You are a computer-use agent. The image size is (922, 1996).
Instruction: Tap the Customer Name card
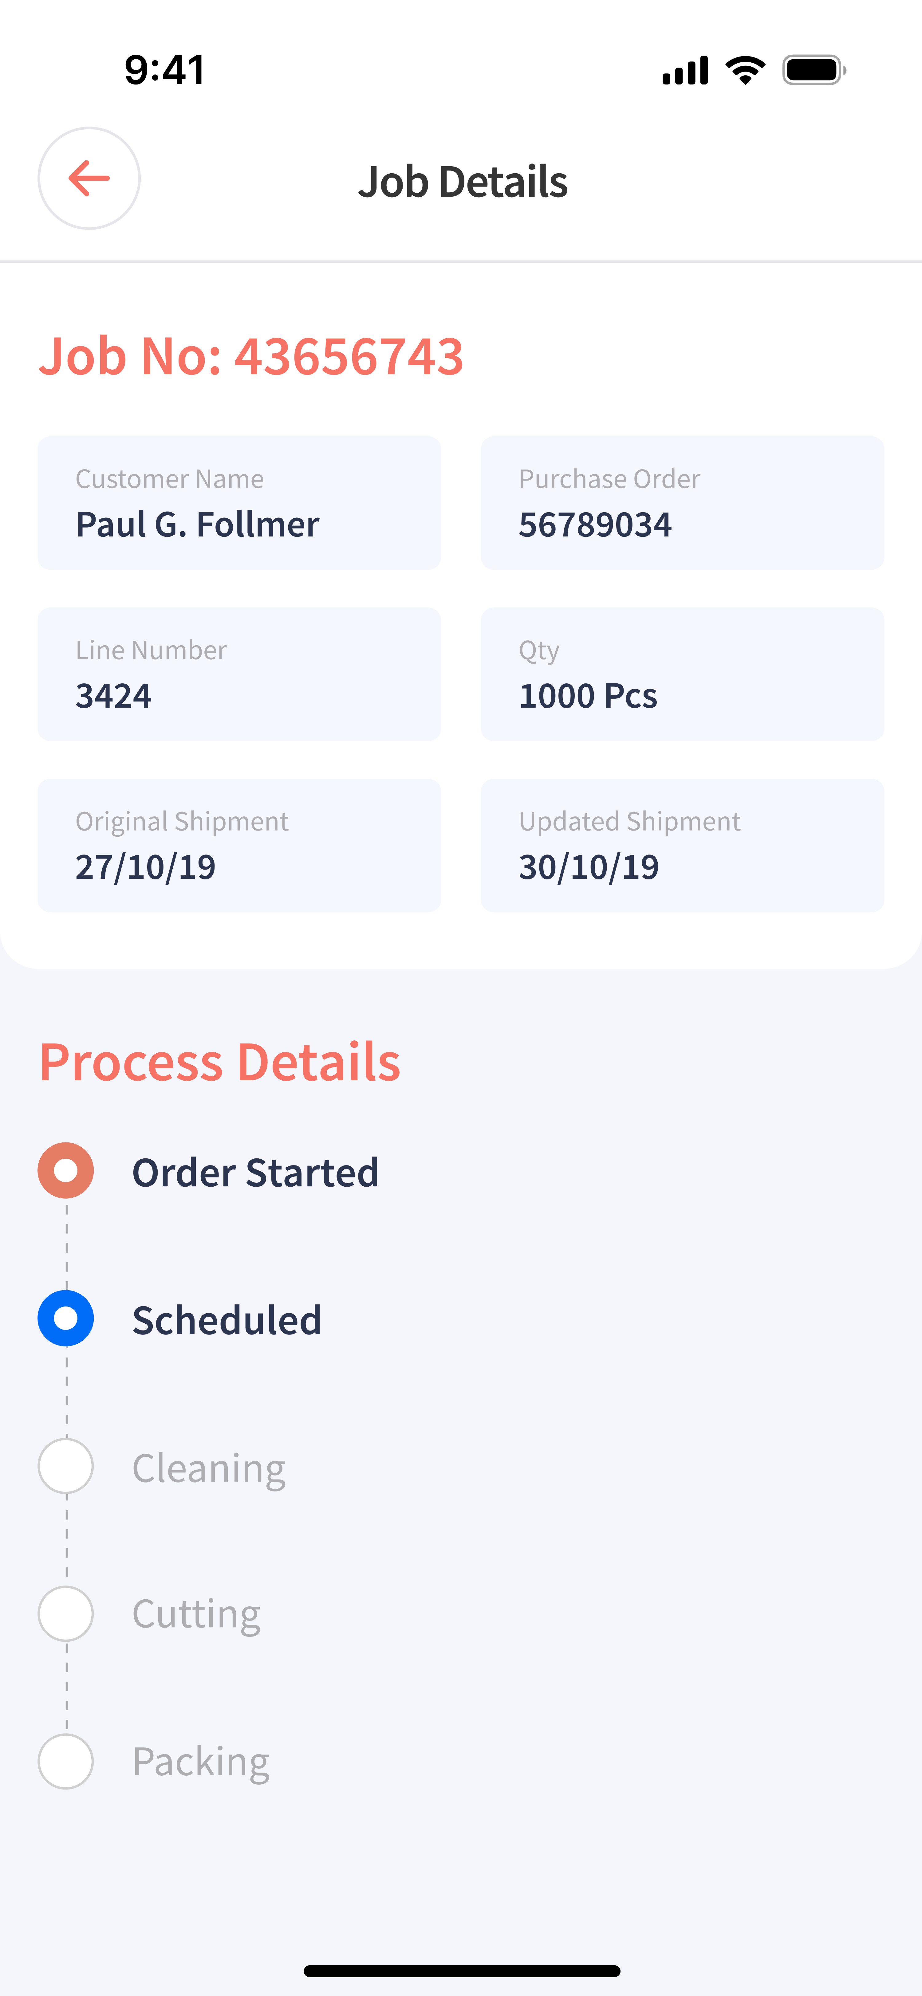coord(238,503)
